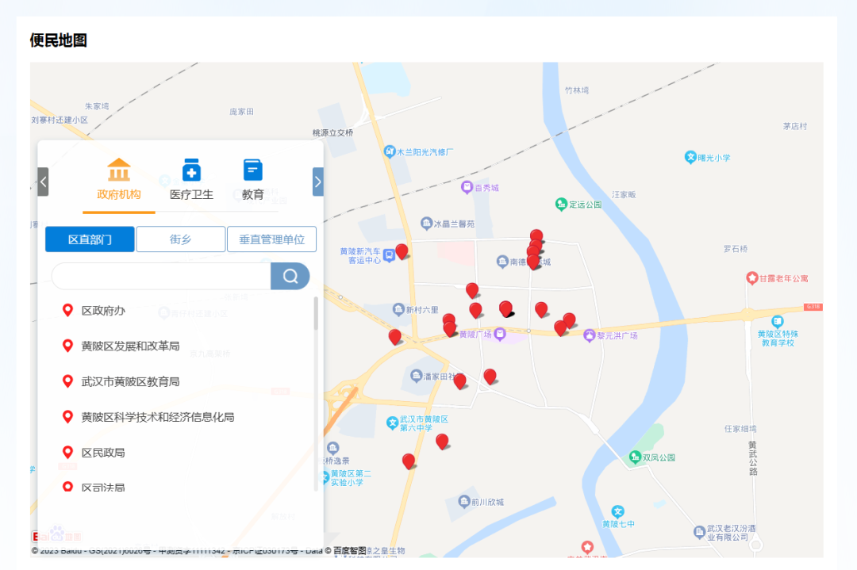Select 区民政局 in the list

pos(103,453)
